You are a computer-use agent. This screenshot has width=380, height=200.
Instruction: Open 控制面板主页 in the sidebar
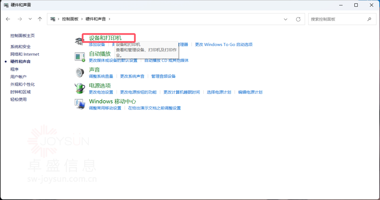(x=22, y=36)
